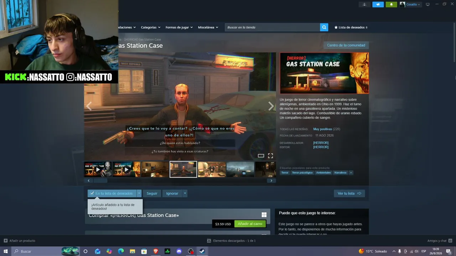Open the [HERROR] developer link
This screenshot has height=256, width=456.
point(321,143)
